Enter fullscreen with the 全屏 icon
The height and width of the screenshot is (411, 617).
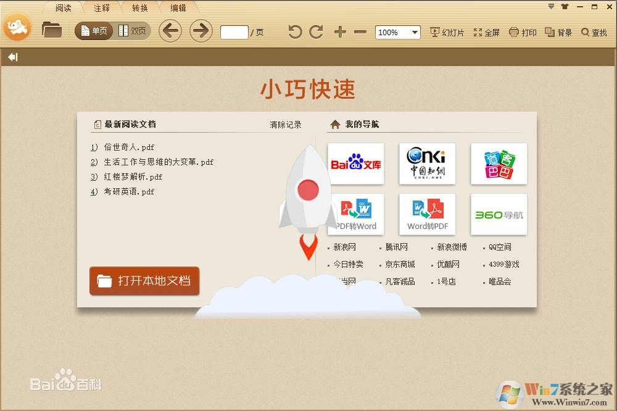pyautogui.click(x=486, y=32)
